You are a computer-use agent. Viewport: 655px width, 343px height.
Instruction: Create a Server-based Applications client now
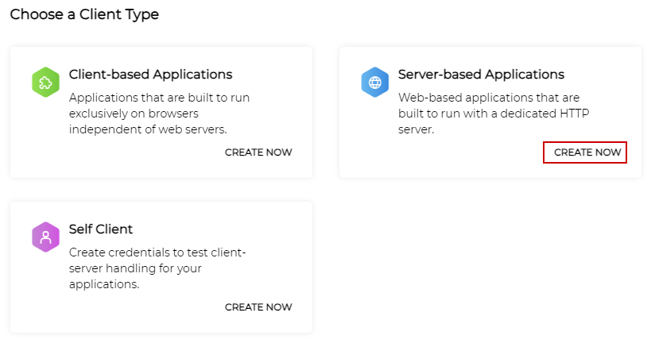(x=587, y=152)
